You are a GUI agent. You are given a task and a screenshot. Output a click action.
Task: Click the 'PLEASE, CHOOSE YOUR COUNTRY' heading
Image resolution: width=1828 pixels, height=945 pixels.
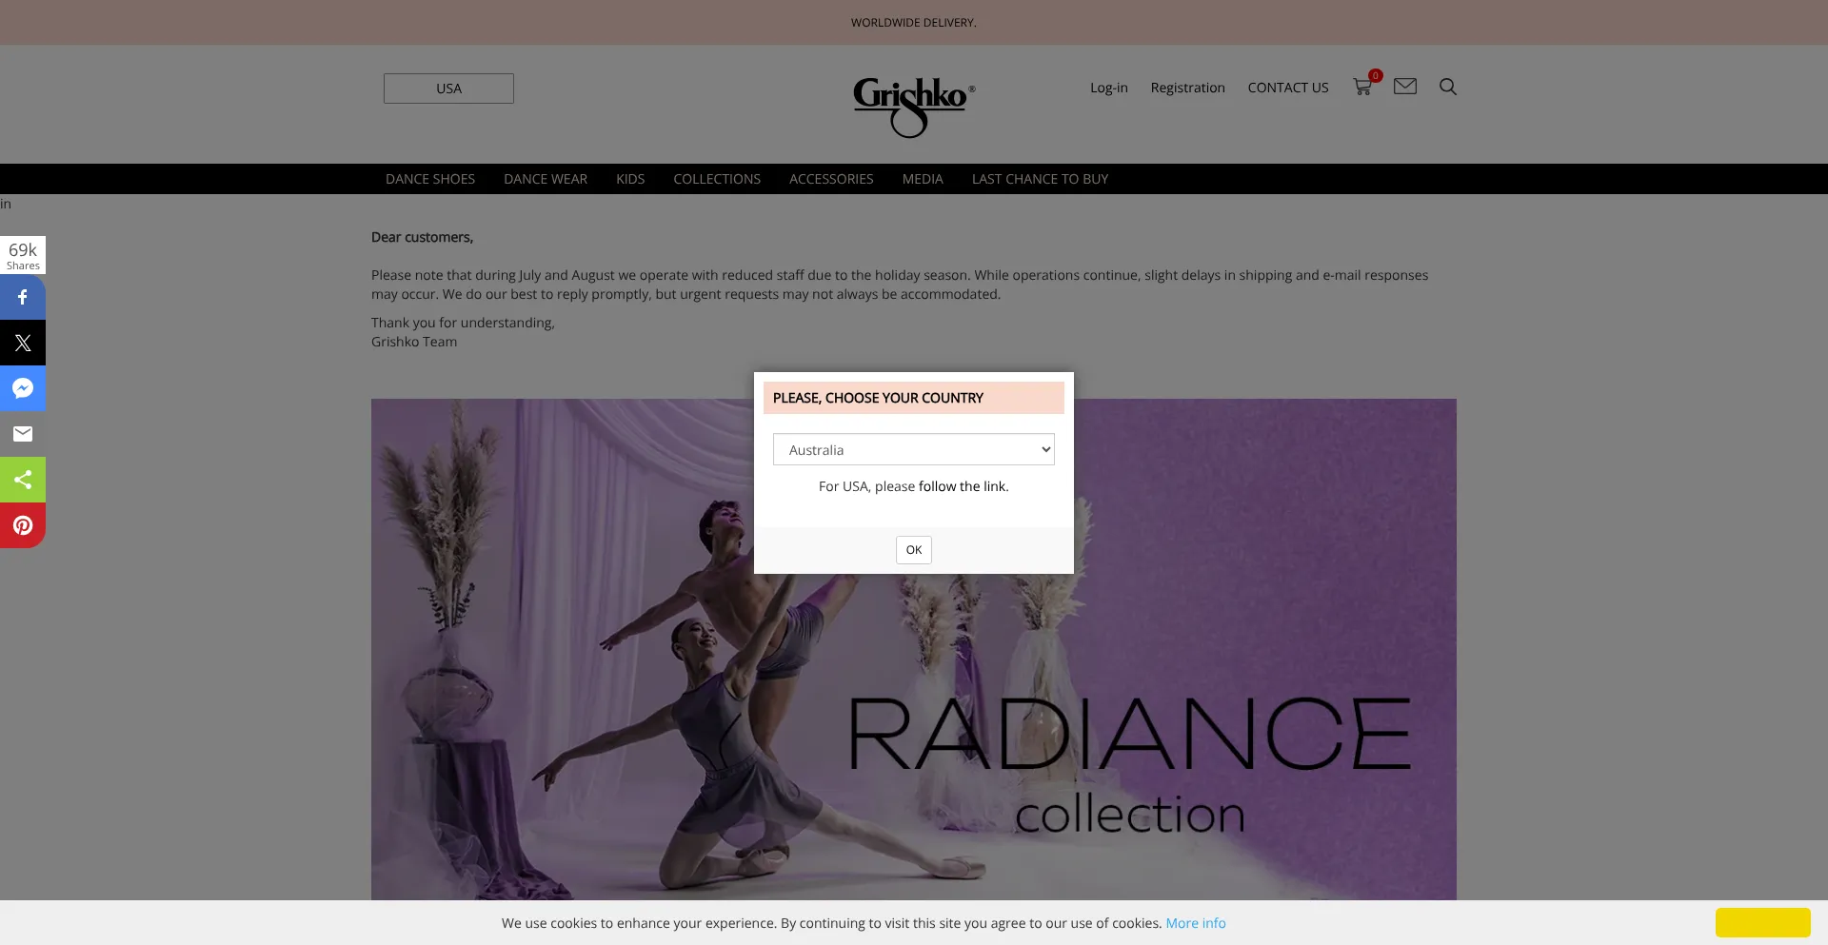878,398
